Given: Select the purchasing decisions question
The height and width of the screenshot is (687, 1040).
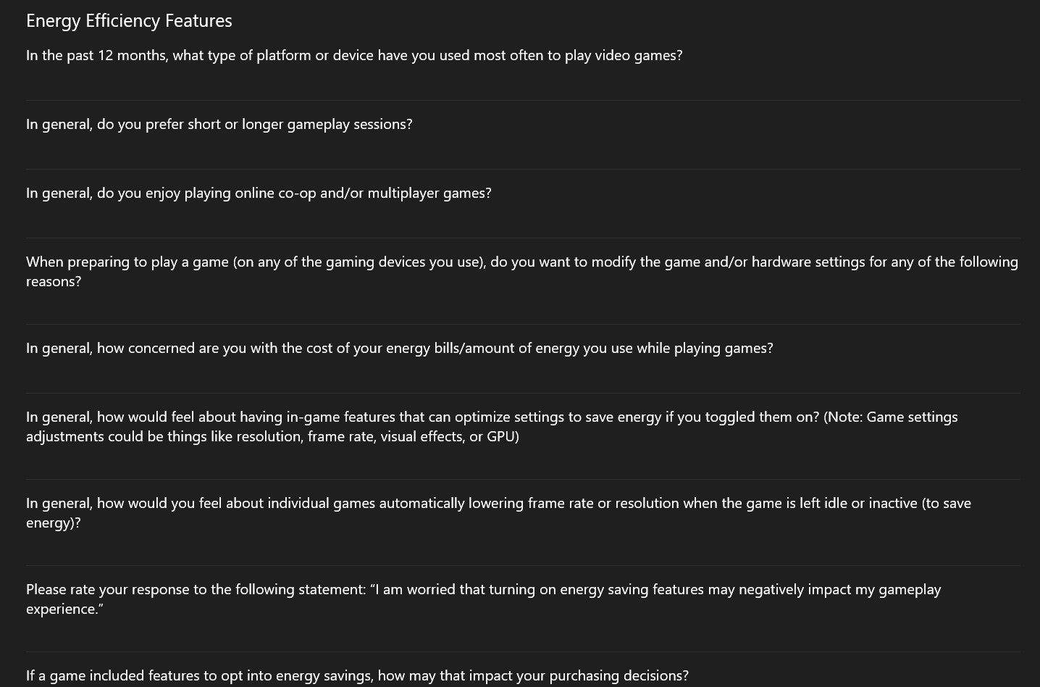Looking at the screenshot, I should (357, 676).
